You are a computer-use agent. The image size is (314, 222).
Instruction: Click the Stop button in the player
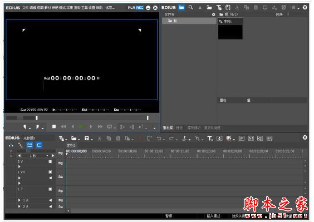tap(54, 126)
